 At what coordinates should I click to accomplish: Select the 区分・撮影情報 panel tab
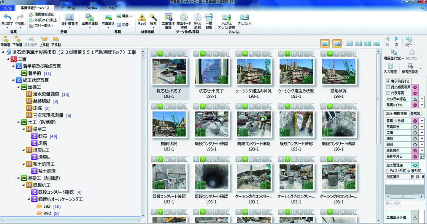click(396, 113)
